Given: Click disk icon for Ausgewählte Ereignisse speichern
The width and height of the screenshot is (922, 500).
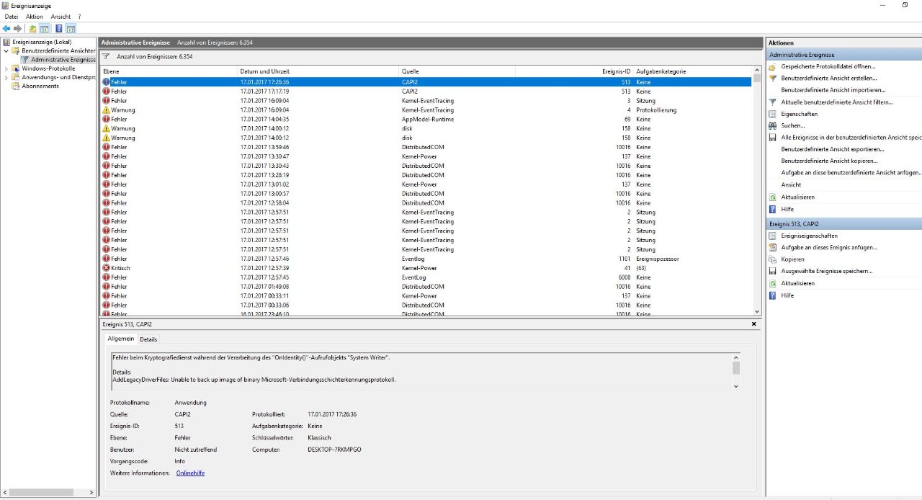Looking at the screenshot, I should point(773,271).
